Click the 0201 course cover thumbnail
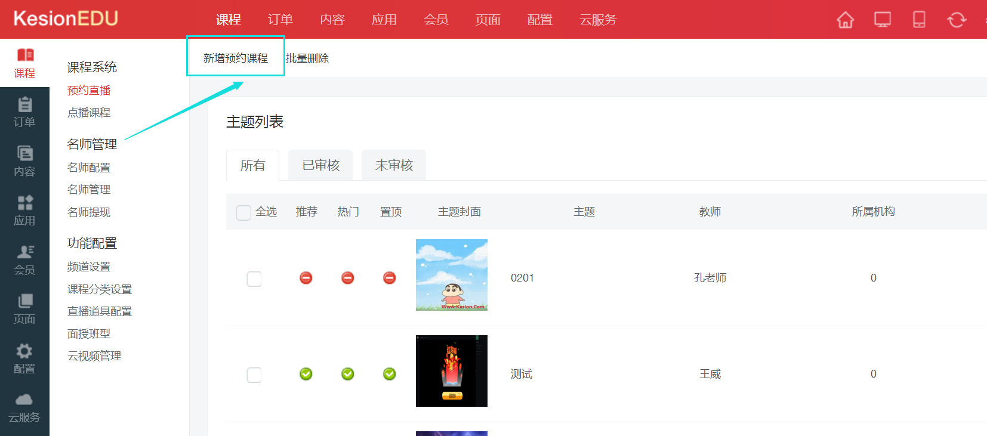 click(452, 275)
